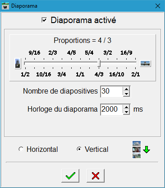Click the Diaporama app icon in title bar
This screenshot has height=188, width=165.
[5, 6]
